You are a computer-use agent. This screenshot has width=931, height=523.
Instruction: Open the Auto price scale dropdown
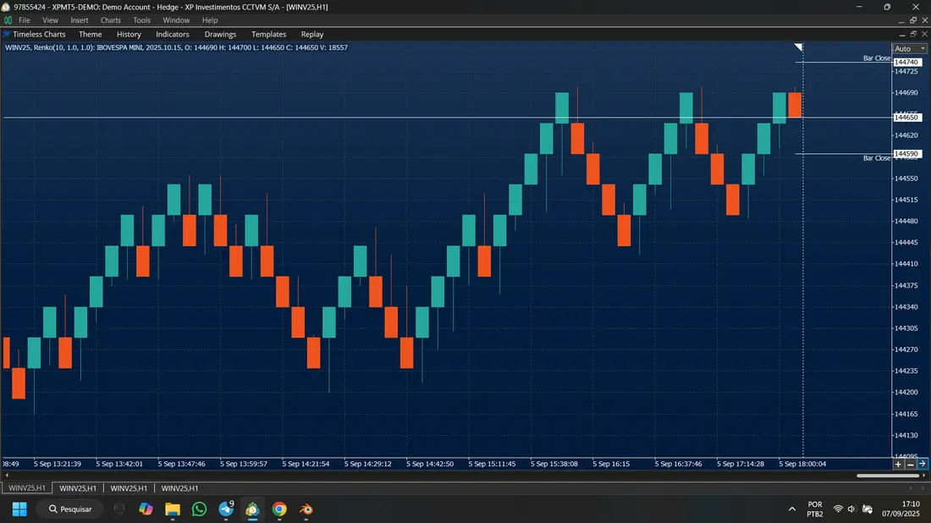(909, 49)
